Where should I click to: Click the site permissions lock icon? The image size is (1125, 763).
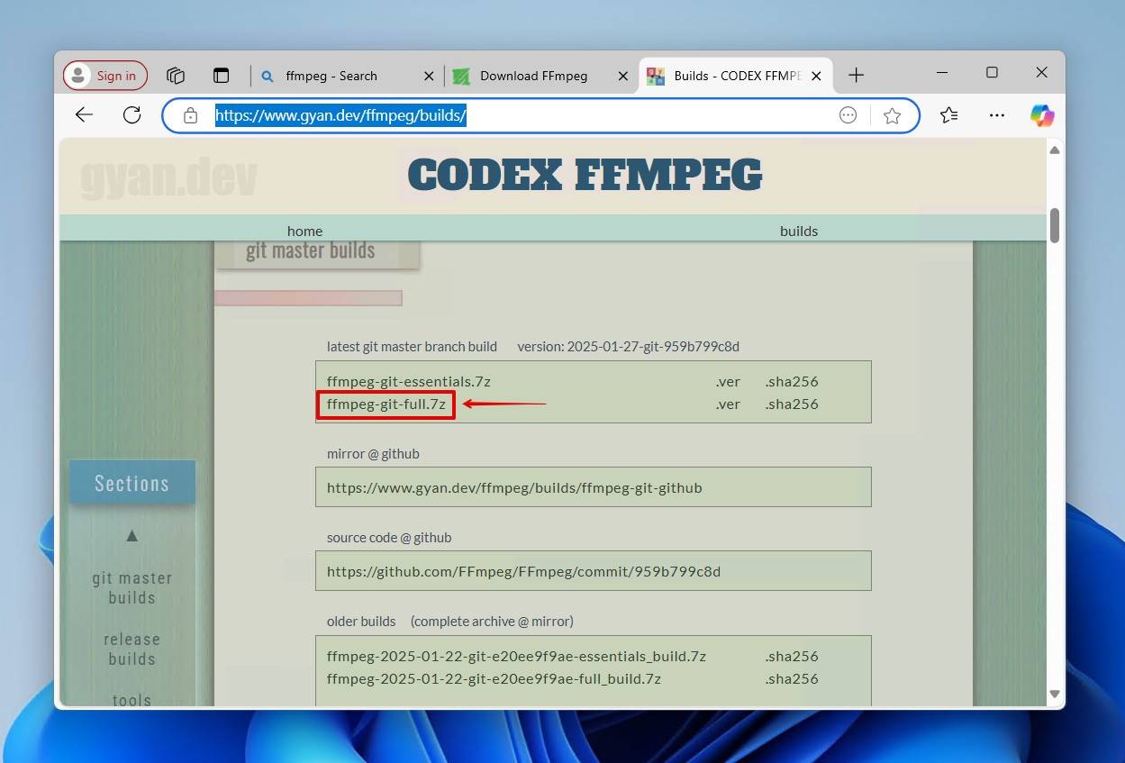pos(190,115)
